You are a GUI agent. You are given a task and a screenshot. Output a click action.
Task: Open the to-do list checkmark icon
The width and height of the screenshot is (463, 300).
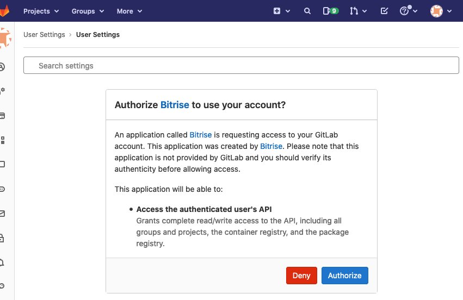384,11
